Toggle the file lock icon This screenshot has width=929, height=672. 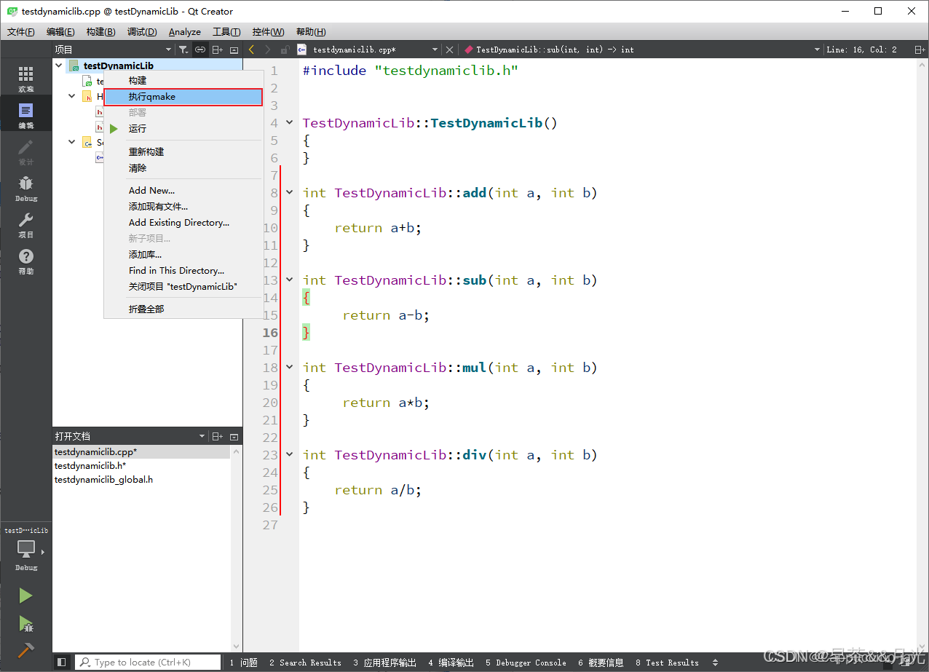click(285, 50)
